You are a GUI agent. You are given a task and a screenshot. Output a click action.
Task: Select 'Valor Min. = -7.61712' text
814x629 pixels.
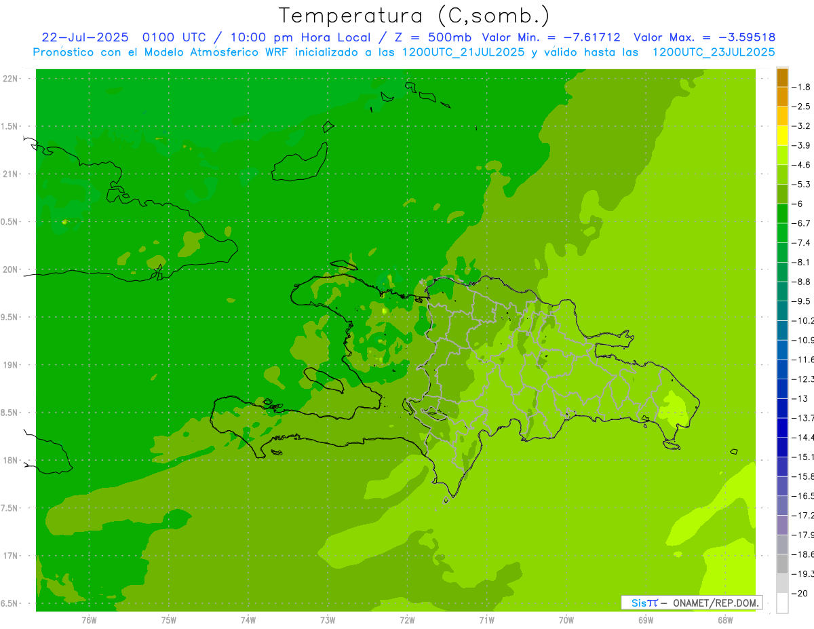click(550, 37)
